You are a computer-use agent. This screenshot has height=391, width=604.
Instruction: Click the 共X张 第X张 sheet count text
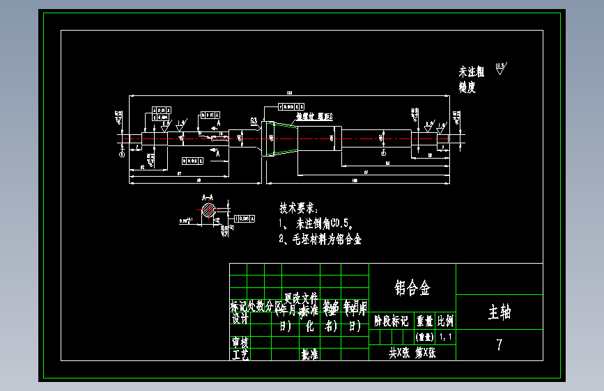pos(412,353)
